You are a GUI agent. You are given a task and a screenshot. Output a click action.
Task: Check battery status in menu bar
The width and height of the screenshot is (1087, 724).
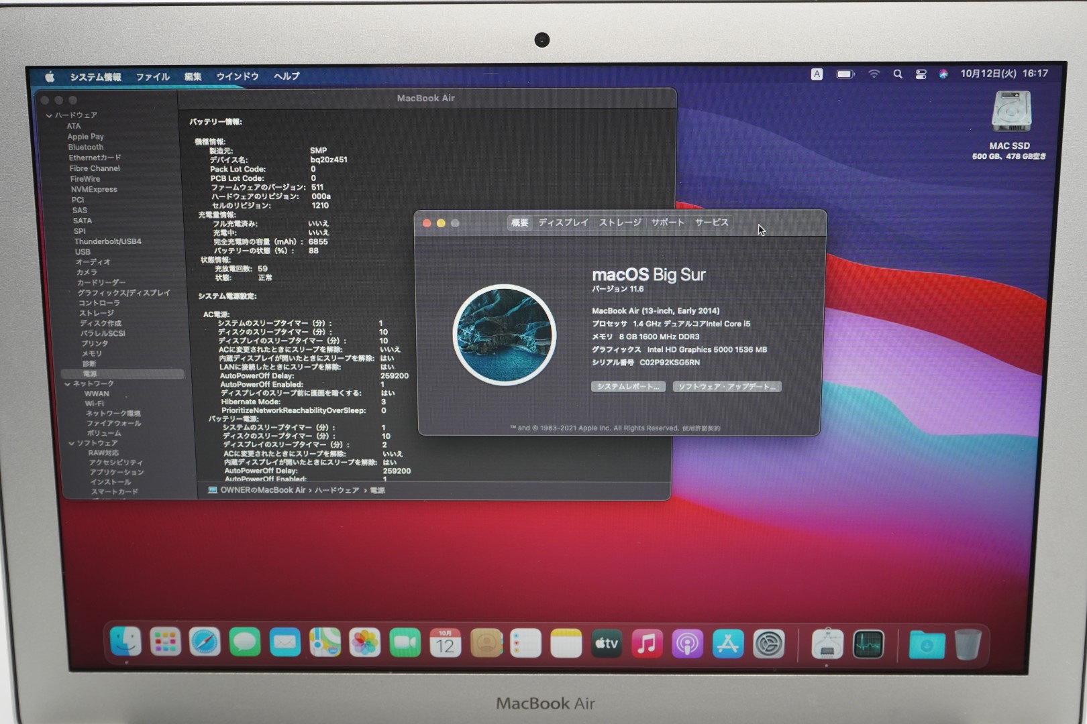tap(845, 74)
